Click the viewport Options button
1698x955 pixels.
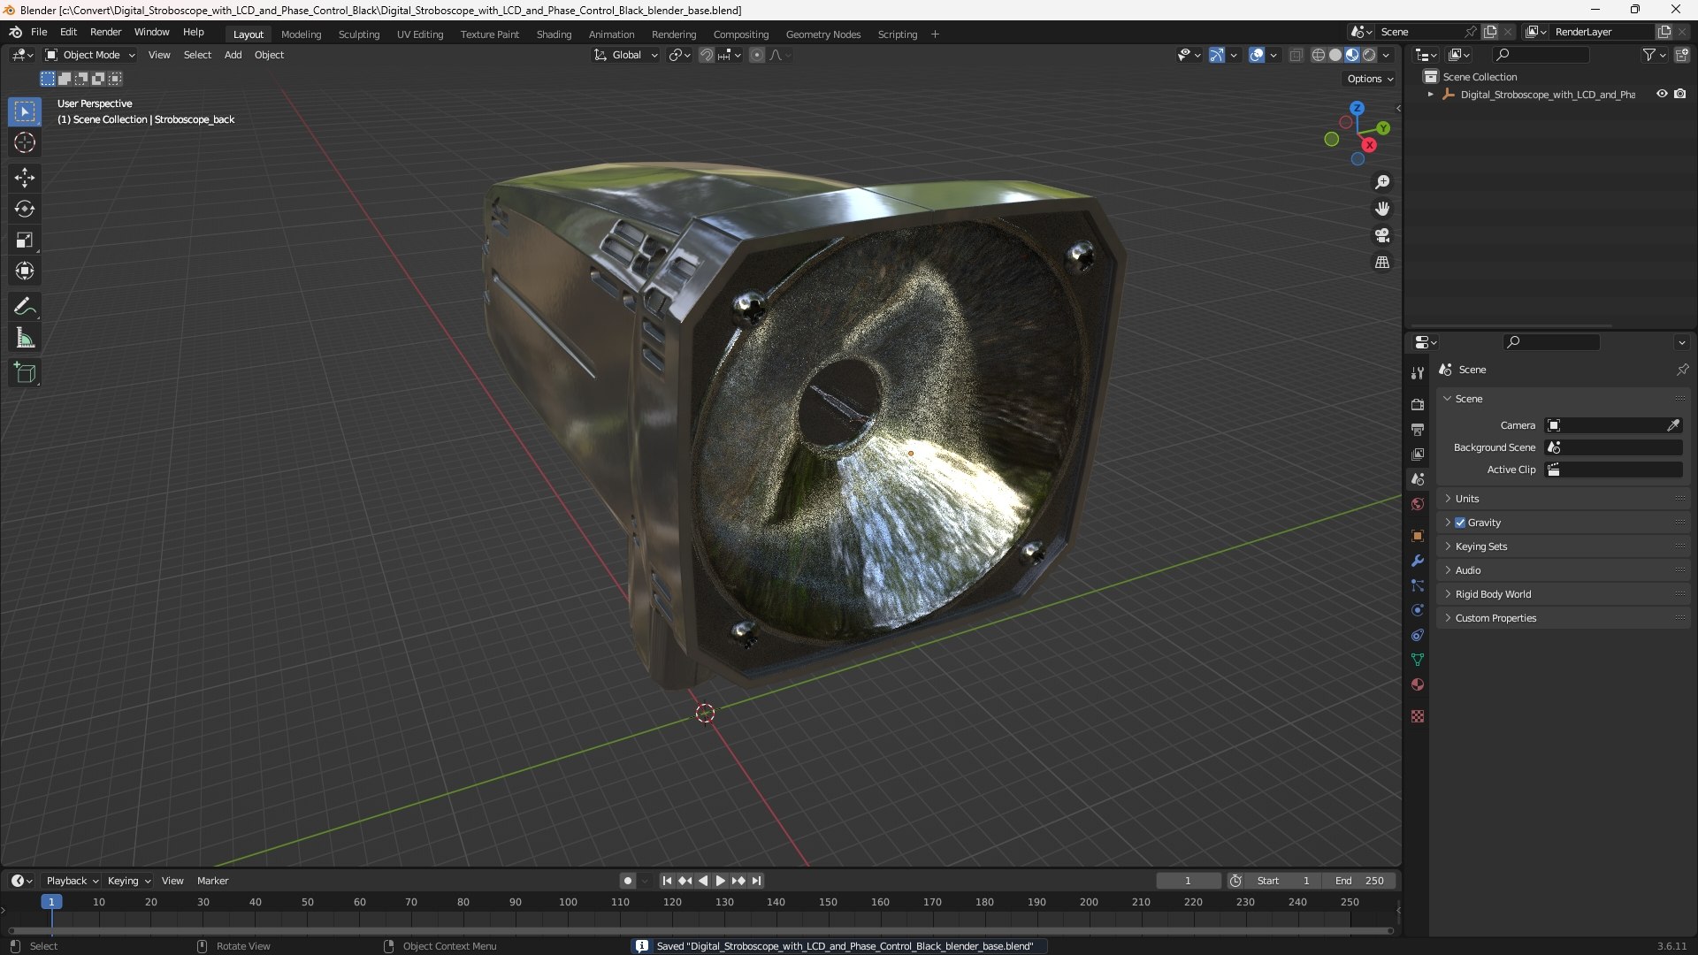point(1369,79)
